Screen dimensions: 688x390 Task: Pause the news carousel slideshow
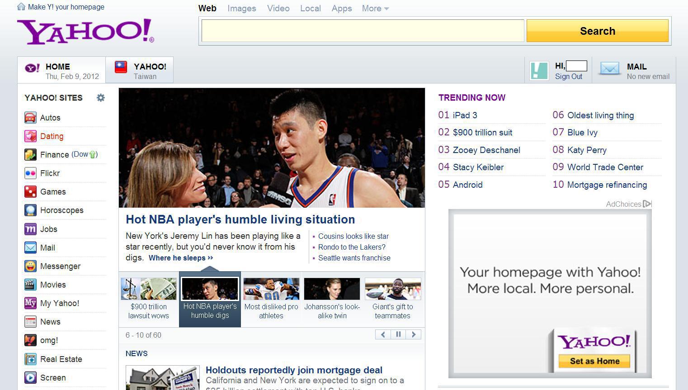coord(398,334)
